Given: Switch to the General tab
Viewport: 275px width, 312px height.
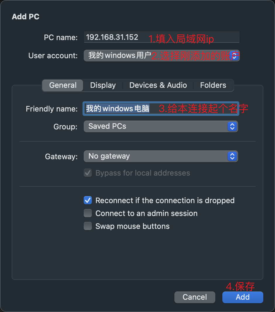Looking at the screenshot, I should 63,85.
